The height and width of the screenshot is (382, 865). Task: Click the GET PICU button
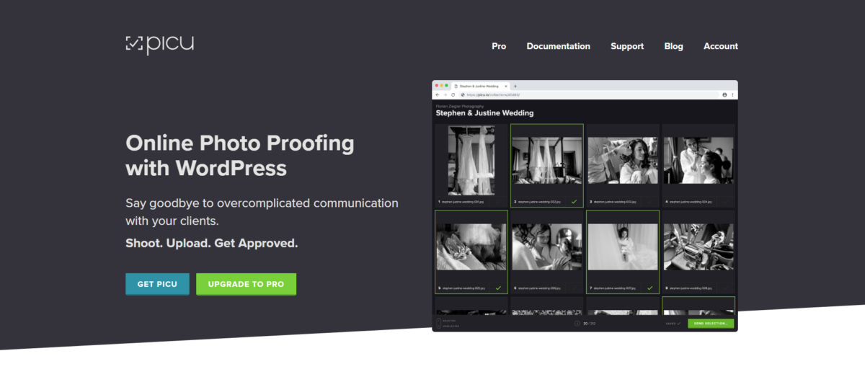(157, 284)
